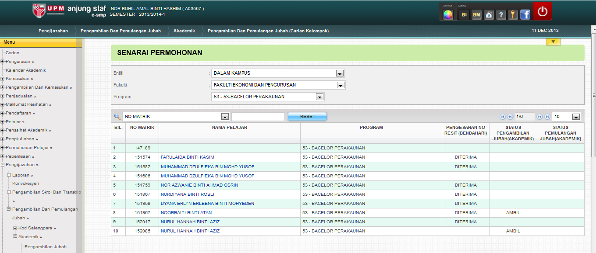Collapse the Akademik submenu node

pos(15,236)
